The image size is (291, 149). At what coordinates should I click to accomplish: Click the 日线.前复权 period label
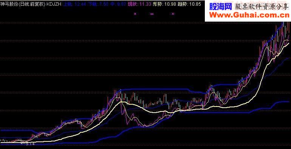tap(31, 4)
